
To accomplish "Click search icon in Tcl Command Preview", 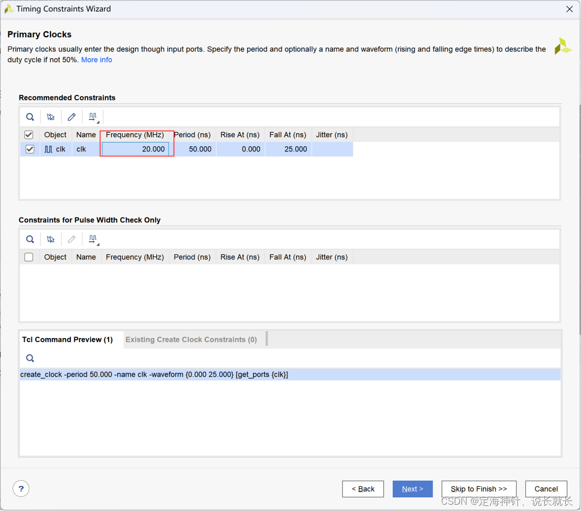I will coord(30,358).
